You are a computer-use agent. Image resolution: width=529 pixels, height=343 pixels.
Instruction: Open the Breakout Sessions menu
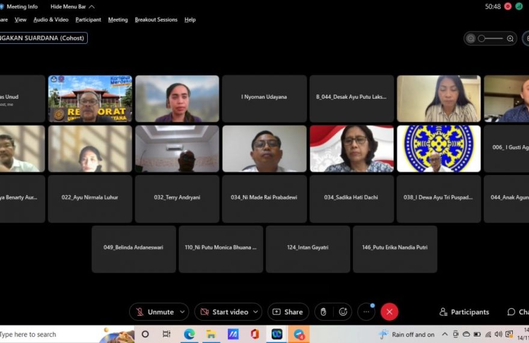click(x=156, y=20)
